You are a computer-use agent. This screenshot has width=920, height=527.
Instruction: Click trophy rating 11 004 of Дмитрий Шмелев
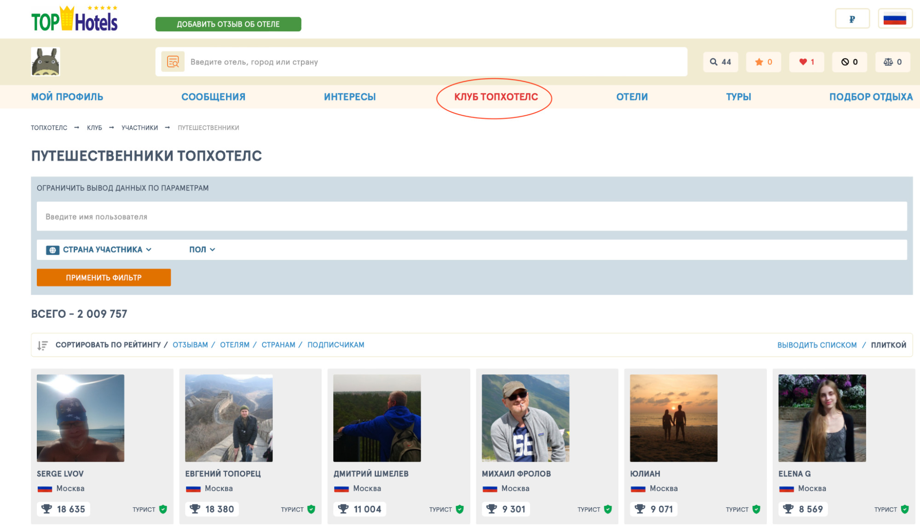pos(360,509)
